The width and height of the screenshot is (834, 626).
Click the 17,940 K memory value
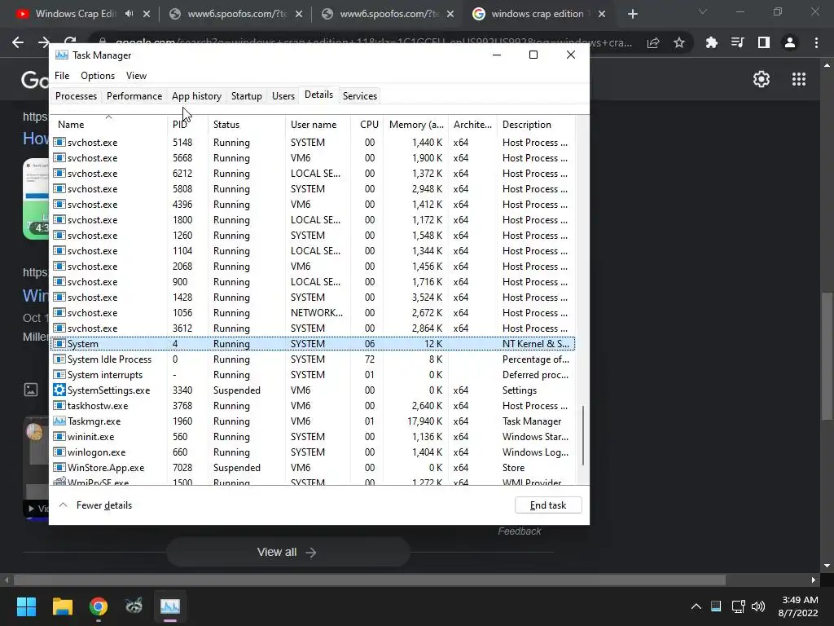[424, 421]
